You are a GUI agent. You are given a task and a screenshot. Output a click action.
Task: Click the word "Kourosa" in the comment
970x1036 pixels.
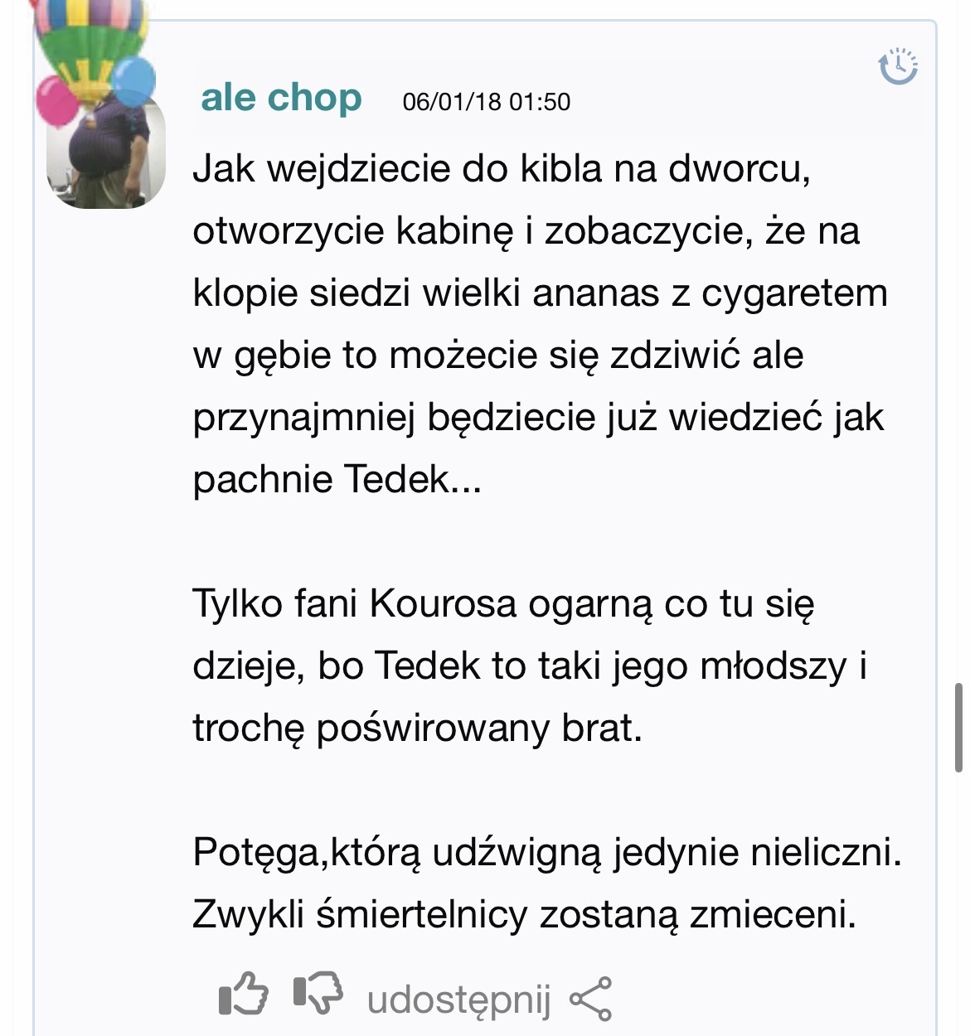[x=444, y=603]
